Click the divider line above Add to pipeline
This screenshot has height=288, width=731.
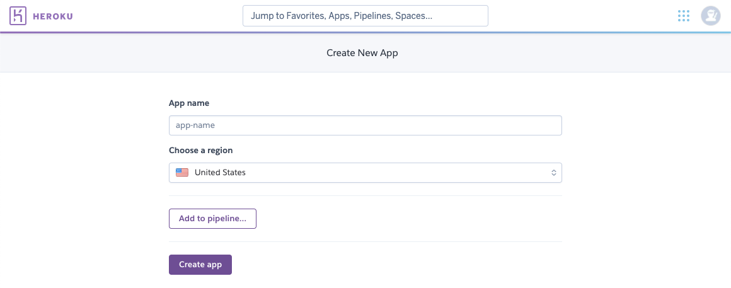(365, 196)
